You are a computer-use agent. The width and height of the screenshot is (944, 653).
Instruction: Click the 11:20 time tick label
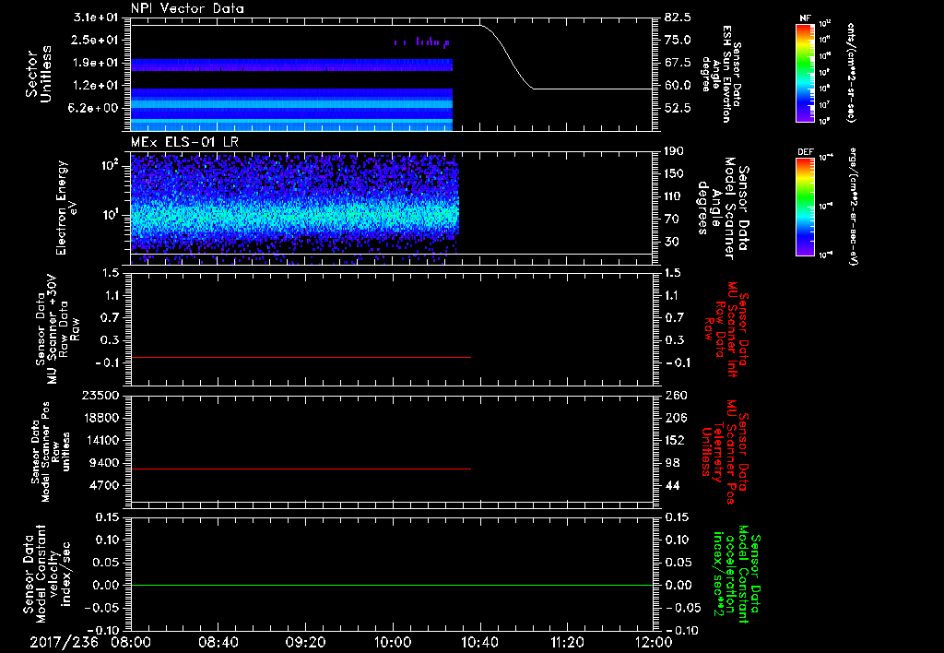coord(567,642)
